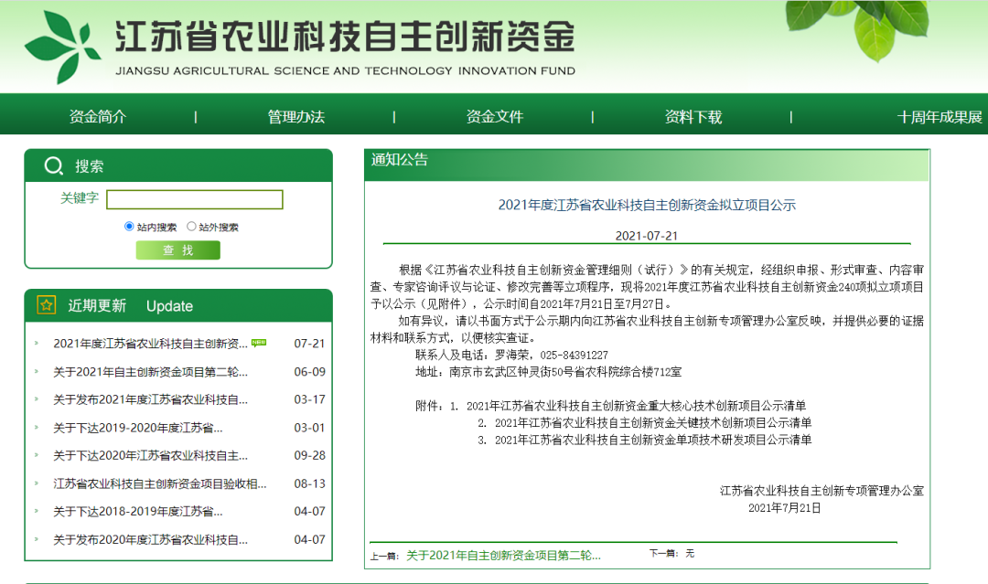Click the arrow bullet before the 08-13 item
Image resolution: width=988 pixels, height=584 pixels.
click(35, 483)
